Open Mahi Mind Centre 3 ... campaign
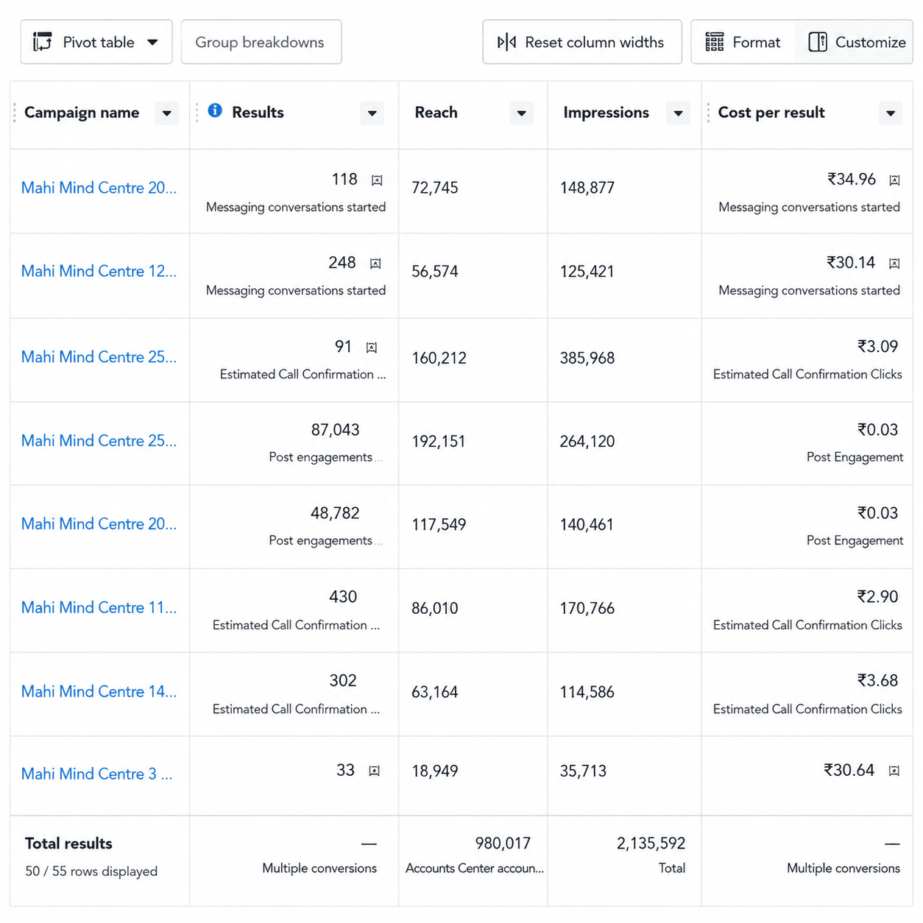Viewport: 923px width, 923px height. [x=96, y=774]
